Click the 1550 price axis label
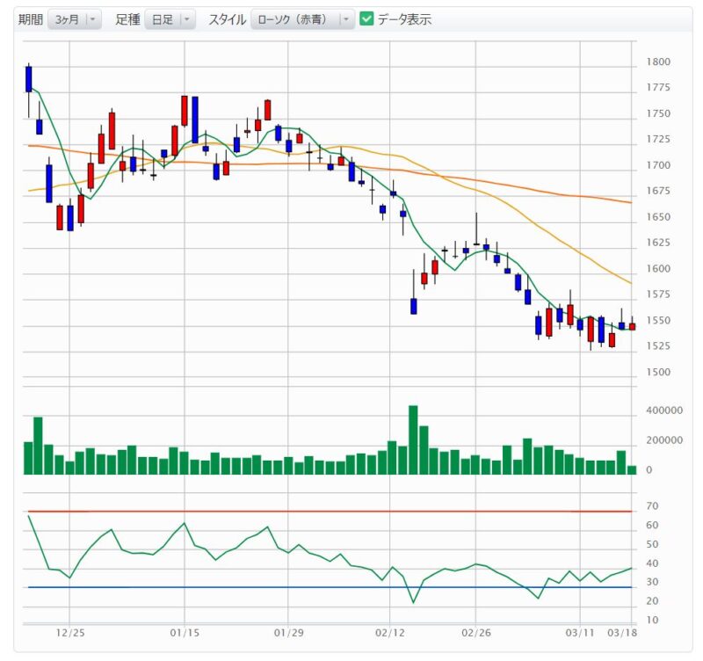 point(658,321)
